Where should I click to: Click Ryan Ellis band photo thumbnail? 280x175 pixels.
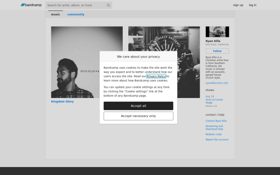[x=217, y=32]
